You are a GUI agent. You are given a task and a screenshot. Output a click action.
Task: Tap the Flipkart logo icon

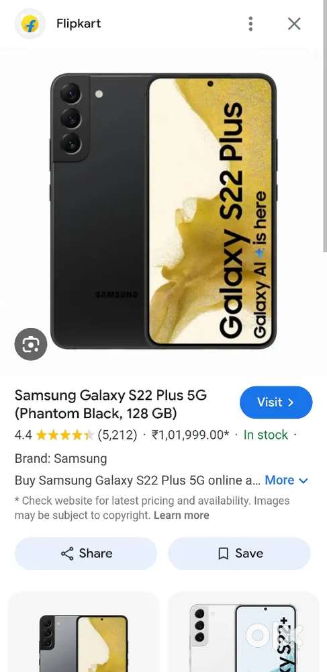tap(30, 24)
